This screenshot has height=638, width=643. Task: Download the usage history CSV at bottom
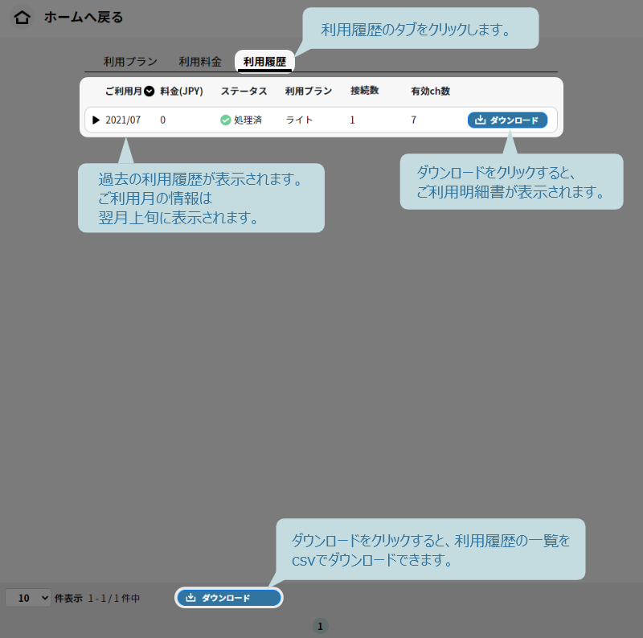pos(229,598)
